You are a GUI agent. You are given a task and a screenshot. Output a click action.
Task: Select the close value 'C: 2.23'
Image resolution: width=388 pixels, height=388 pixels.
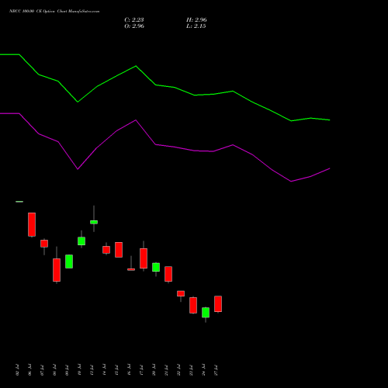coord(134,20)
